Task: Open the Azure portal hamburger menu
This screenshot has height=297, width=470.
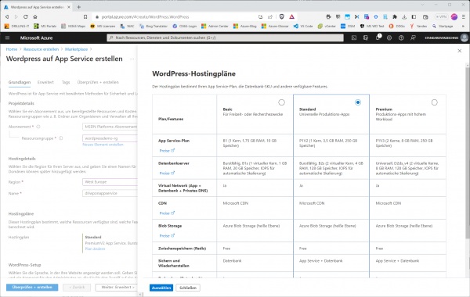Action: coord(8,38)
